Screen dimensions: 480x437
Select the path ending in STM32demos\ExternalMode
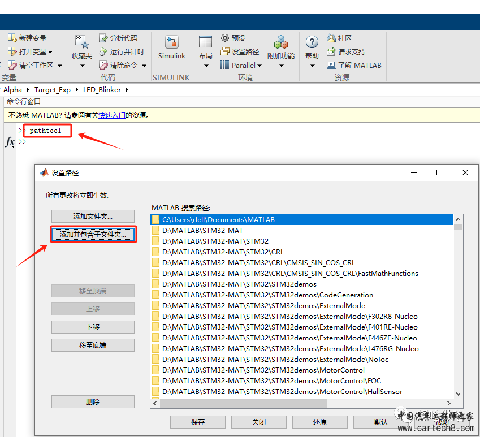click(302, 305)
